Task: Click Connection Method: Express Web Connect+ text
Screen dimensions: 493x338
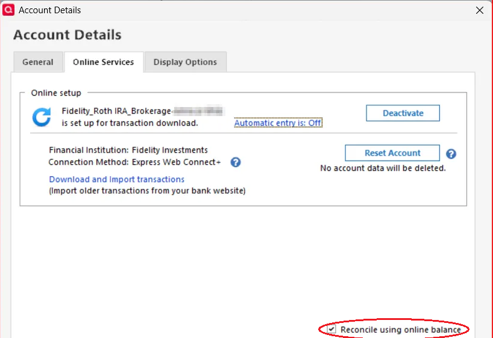Action: coord(134,162)
